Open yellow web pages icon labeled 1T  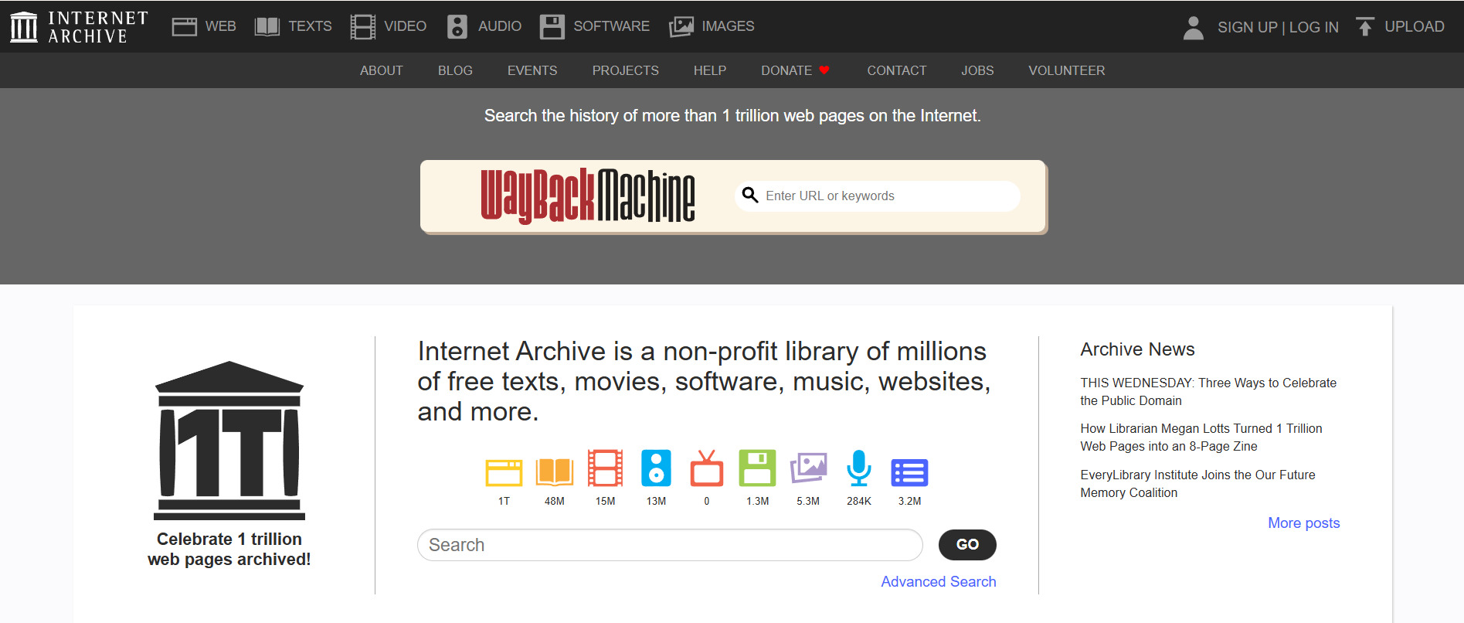(504, 472)
